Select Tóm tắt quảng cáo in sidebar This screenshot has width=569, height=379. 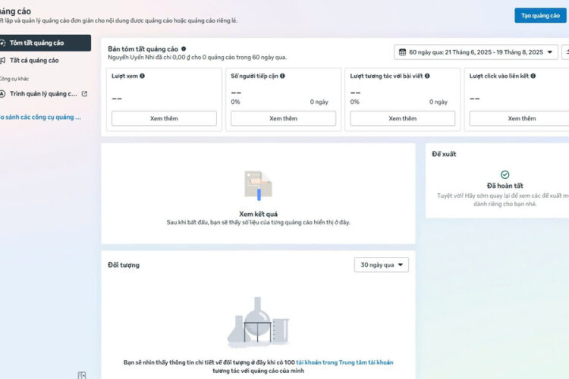coord(44,43)
